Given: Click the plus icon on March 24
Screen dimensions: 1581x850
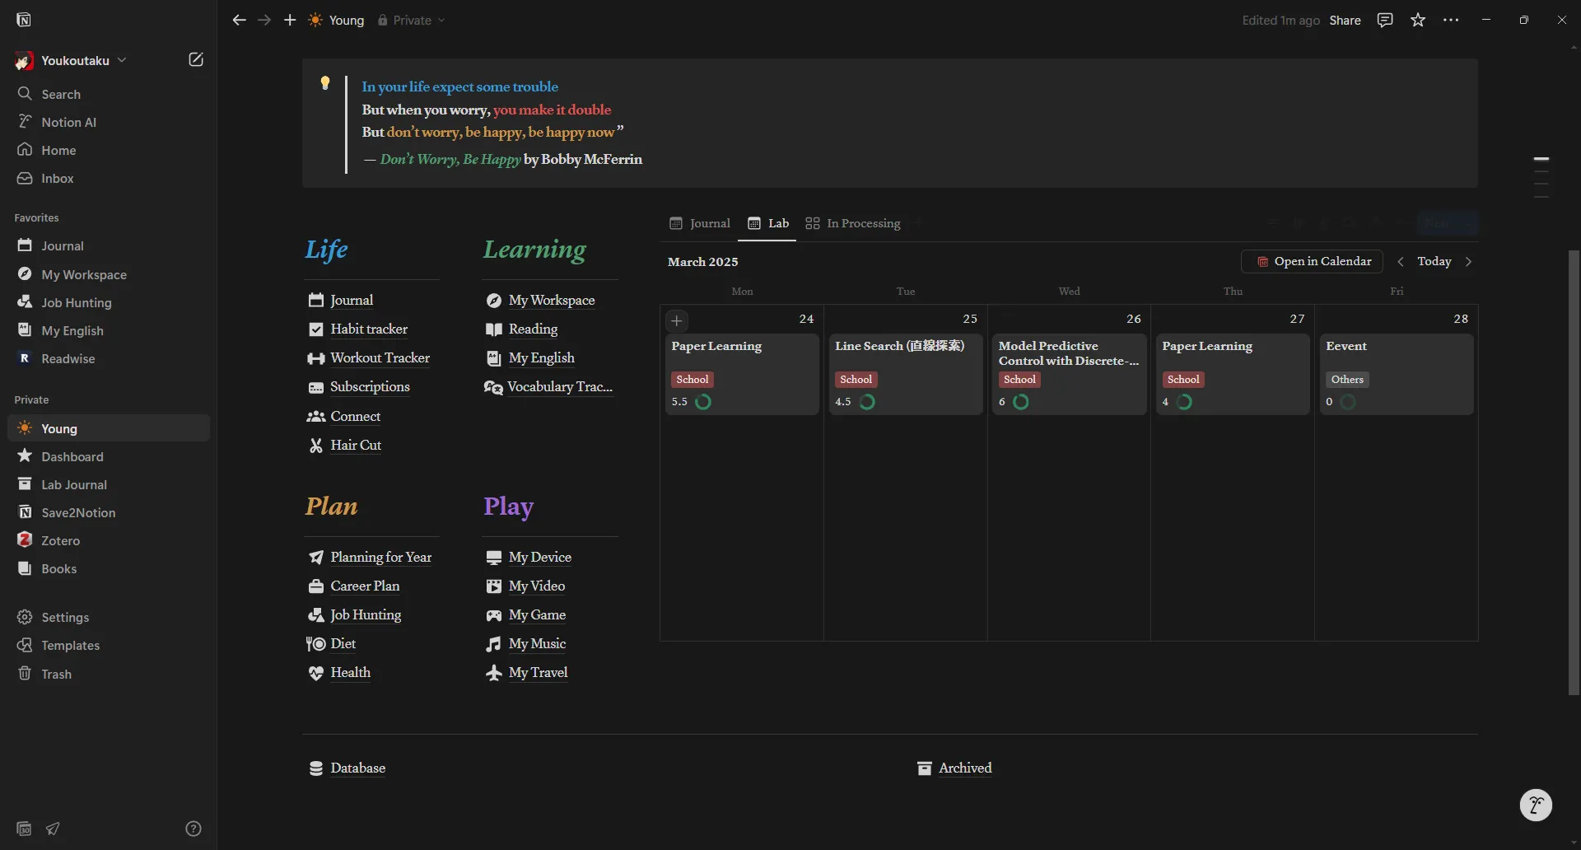Looking at the screenshot, I should tap(677, 320).
